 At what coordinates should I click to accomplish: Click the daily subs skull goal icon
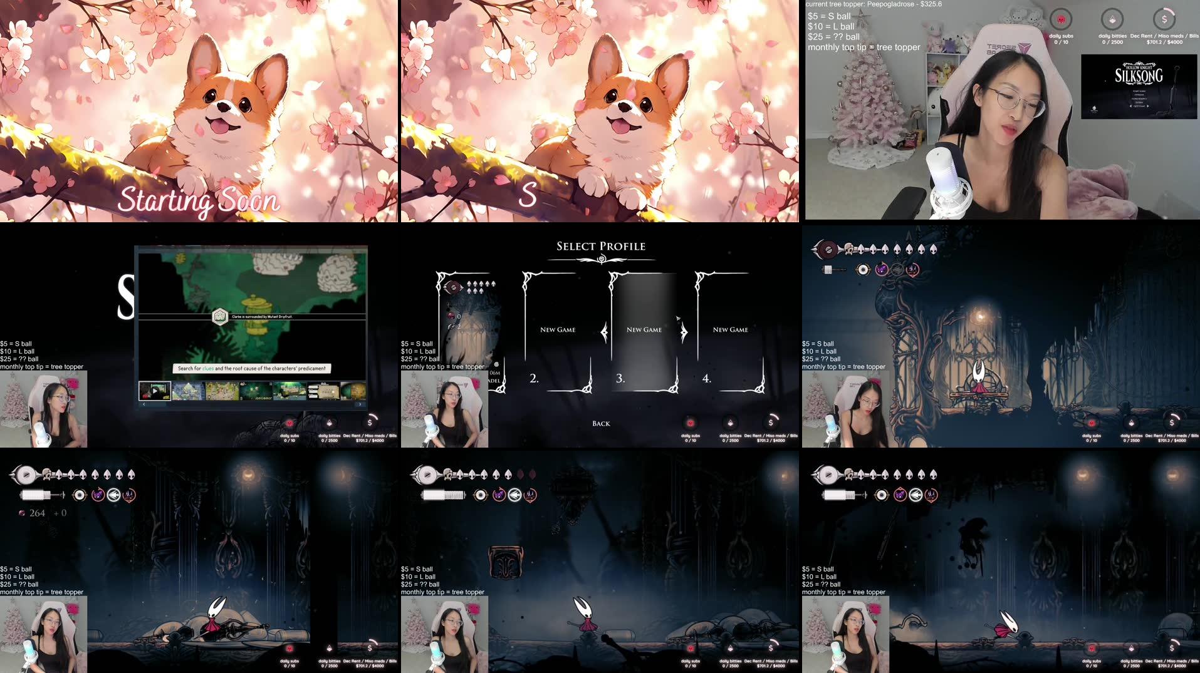[x=1062, y=19]
